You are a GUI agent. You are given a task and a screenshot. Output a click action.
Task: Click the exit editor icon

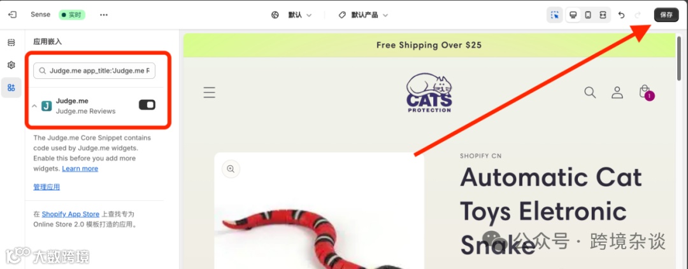pyautogui.click(x=12, y=15)
